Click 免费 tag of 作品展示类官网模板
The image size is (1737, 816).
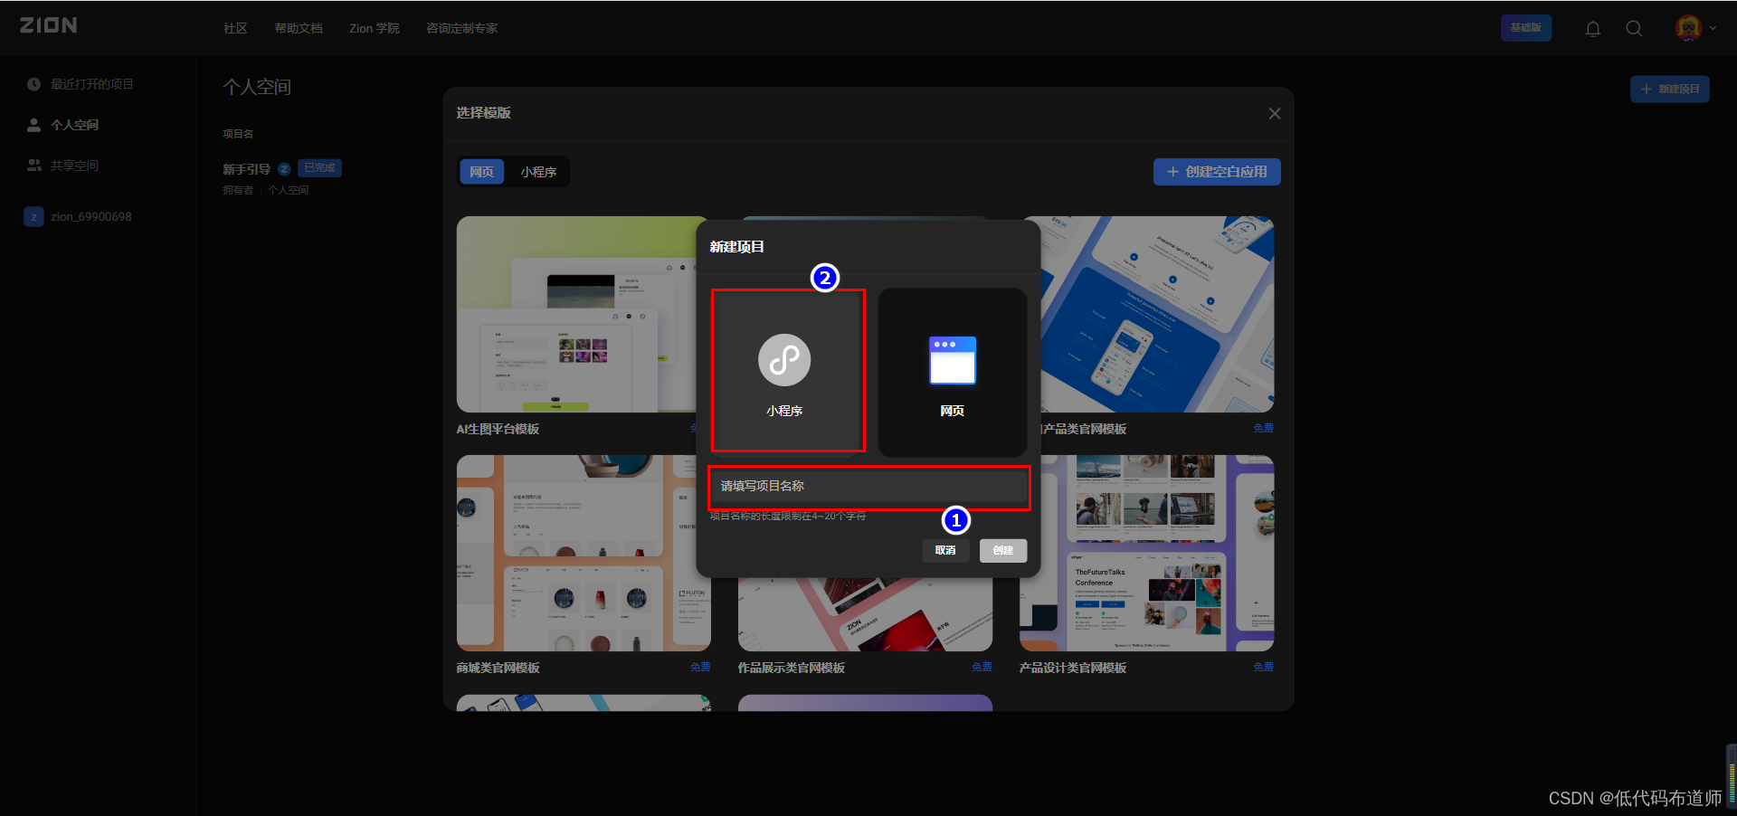point(982,667)
